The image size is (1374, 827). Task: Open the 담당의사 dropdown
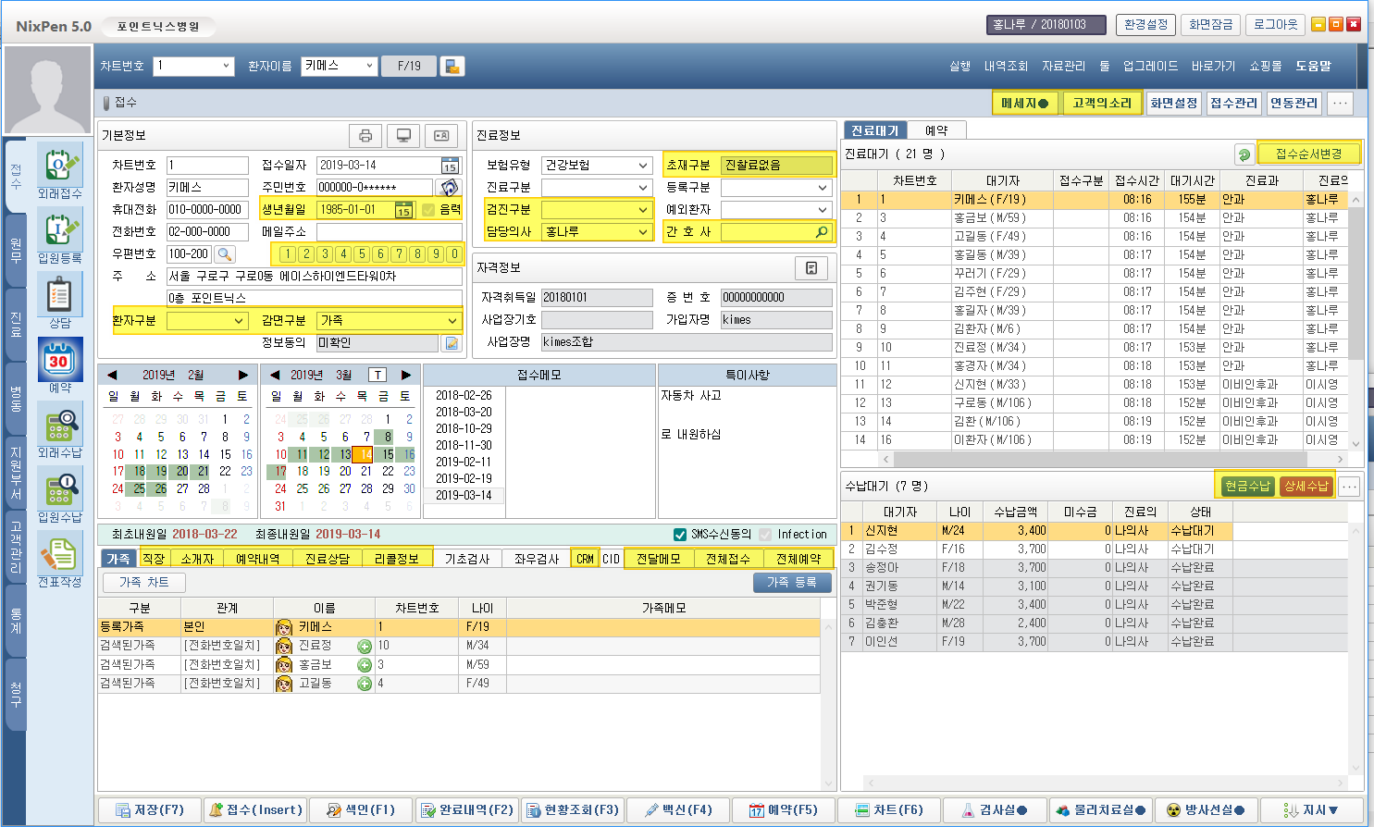point(643,232)
